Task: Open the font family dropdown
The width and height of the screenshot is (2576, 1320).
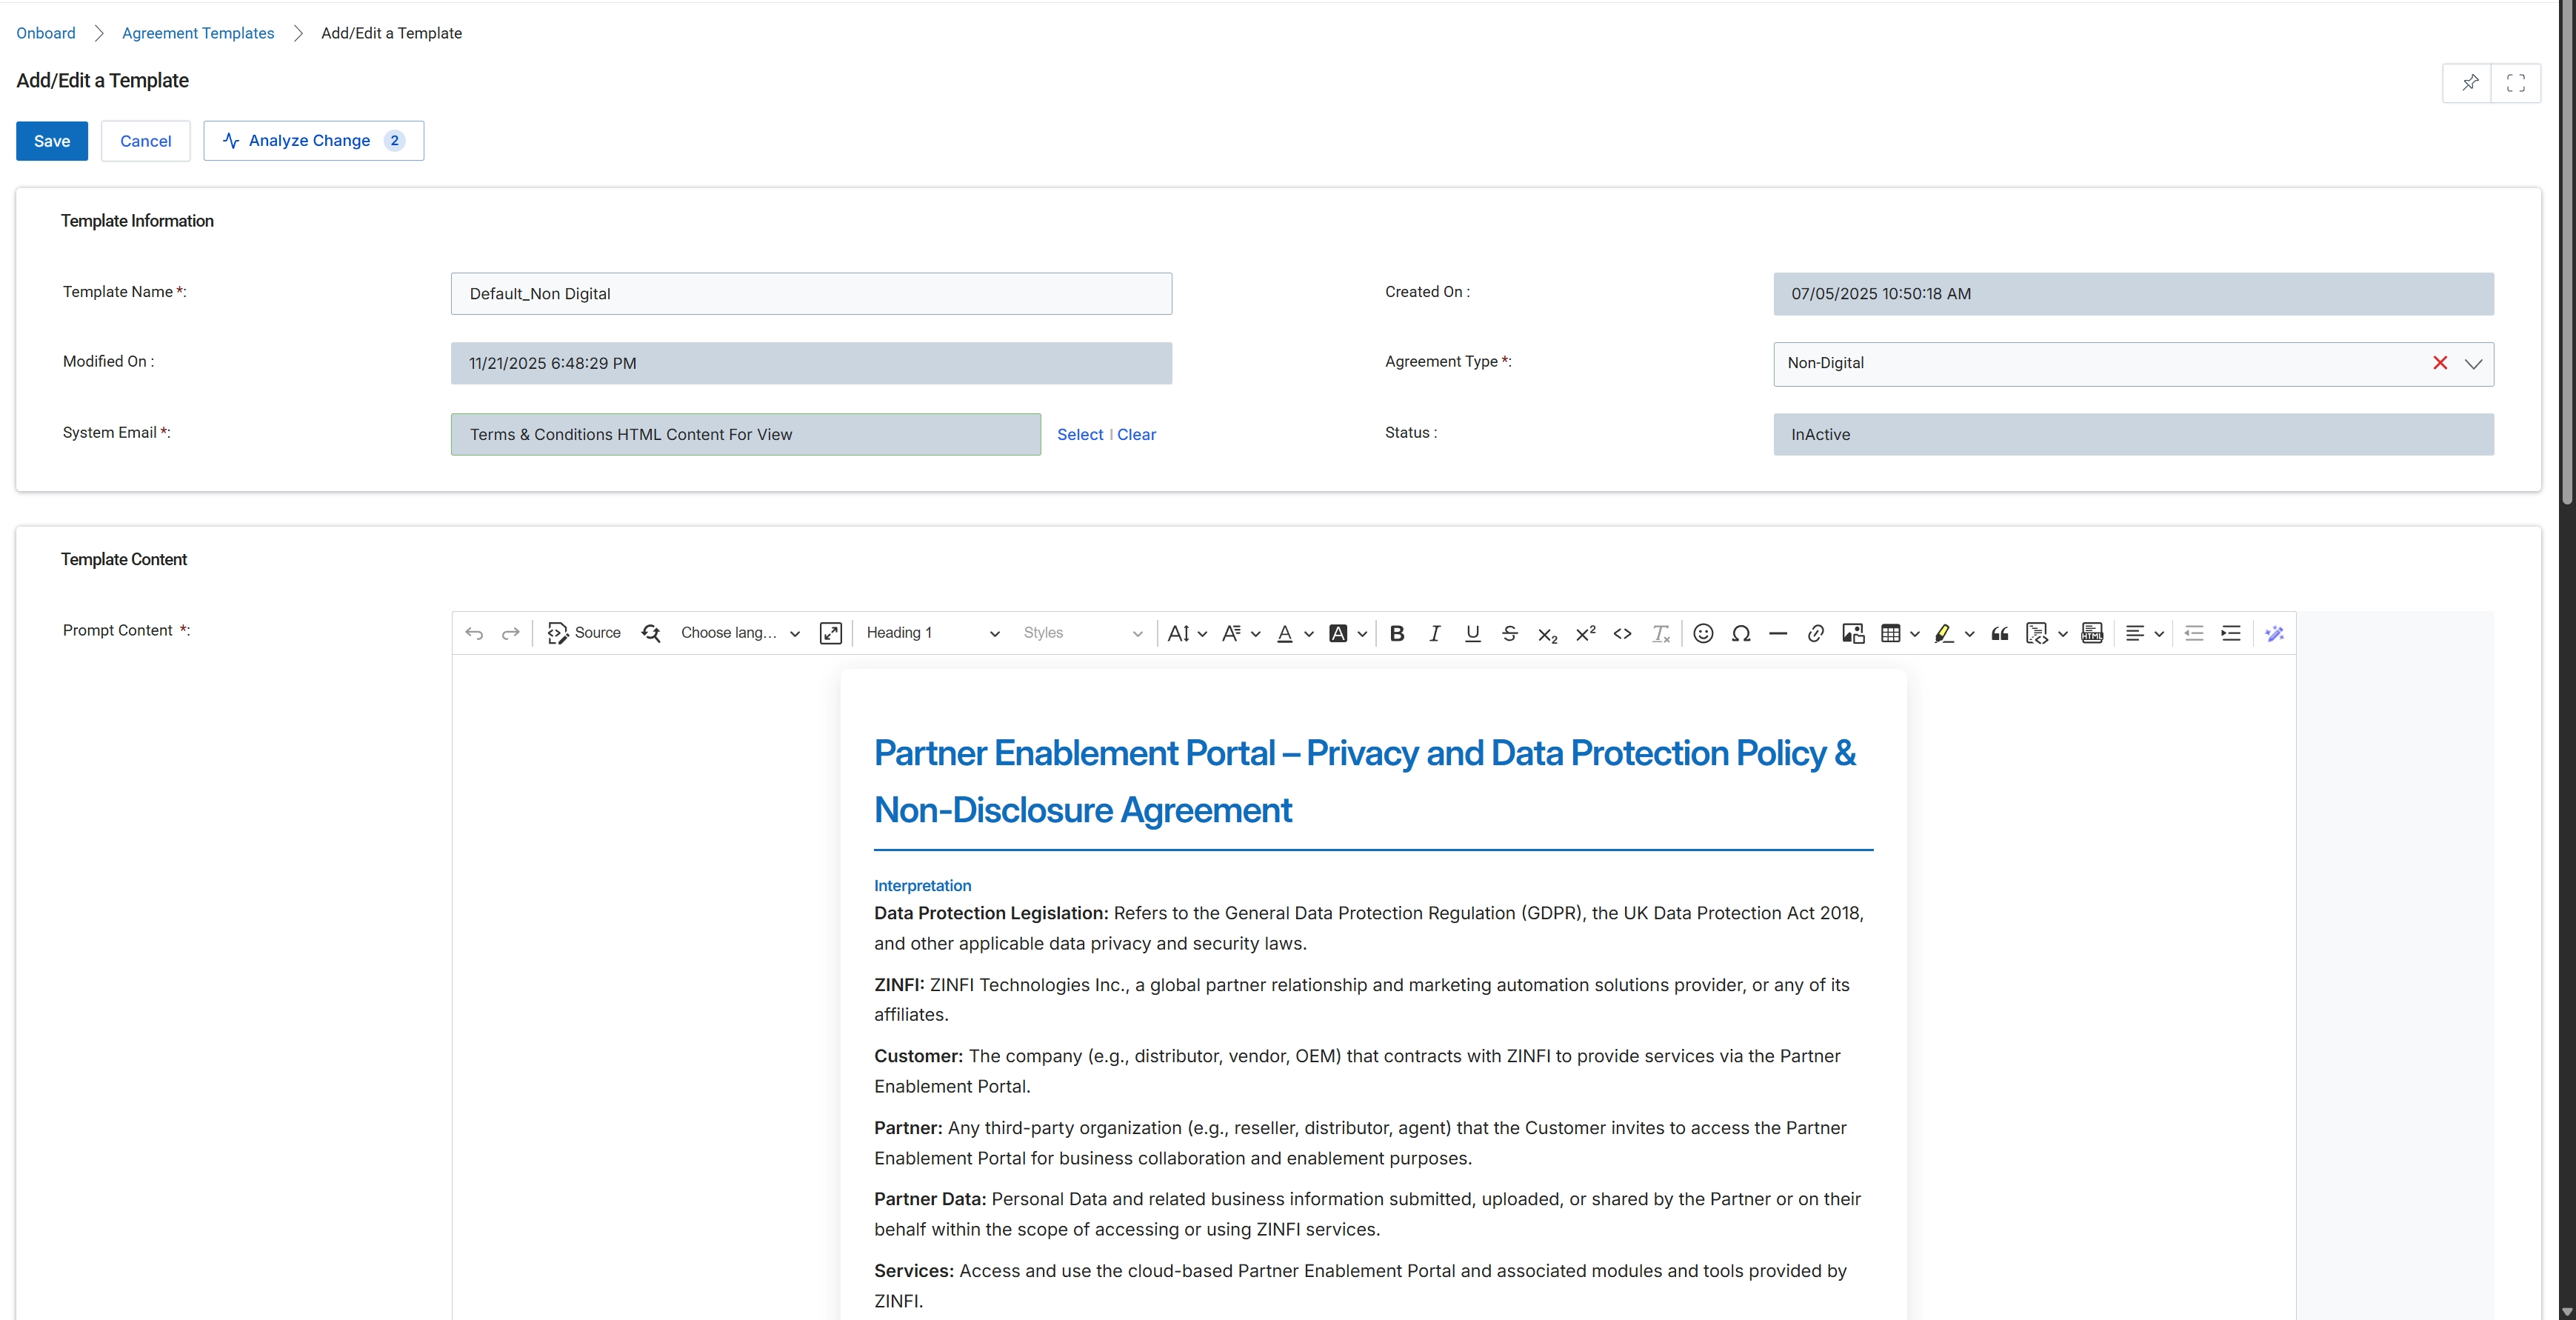Action: click(1241, 633)
